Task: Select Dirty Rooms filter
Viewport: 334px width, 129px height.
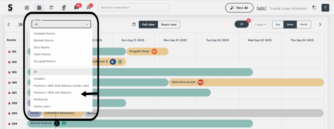Action: [x=61, y=47]
